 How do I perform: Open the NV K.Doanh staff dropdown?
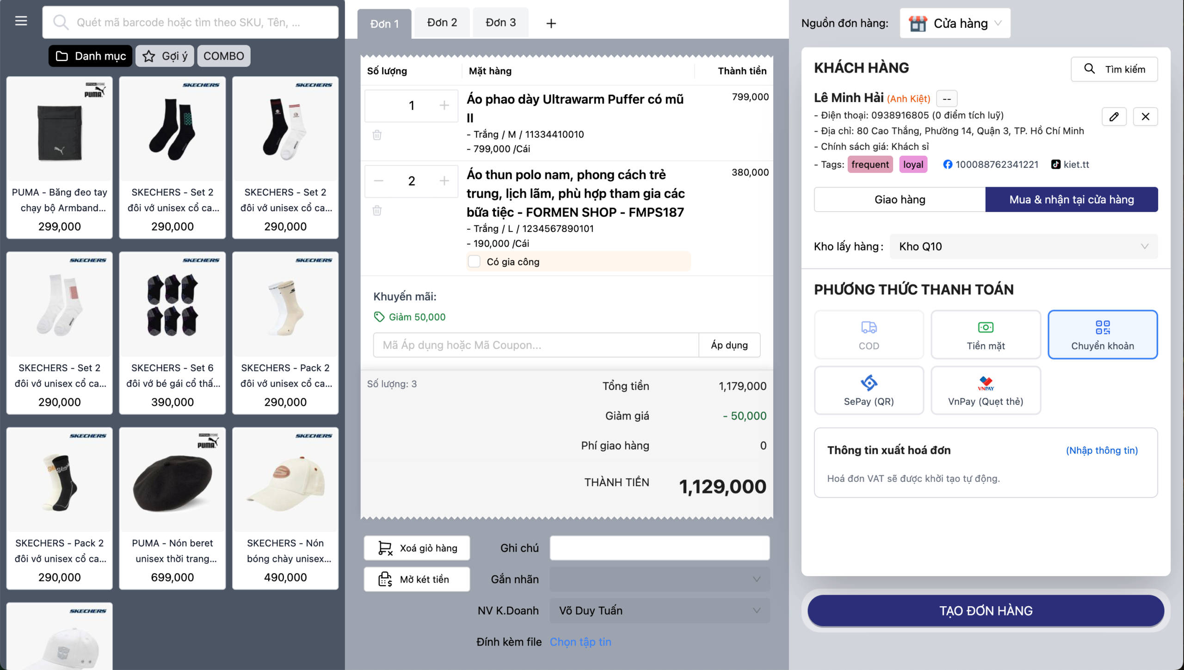click(660, 610)
